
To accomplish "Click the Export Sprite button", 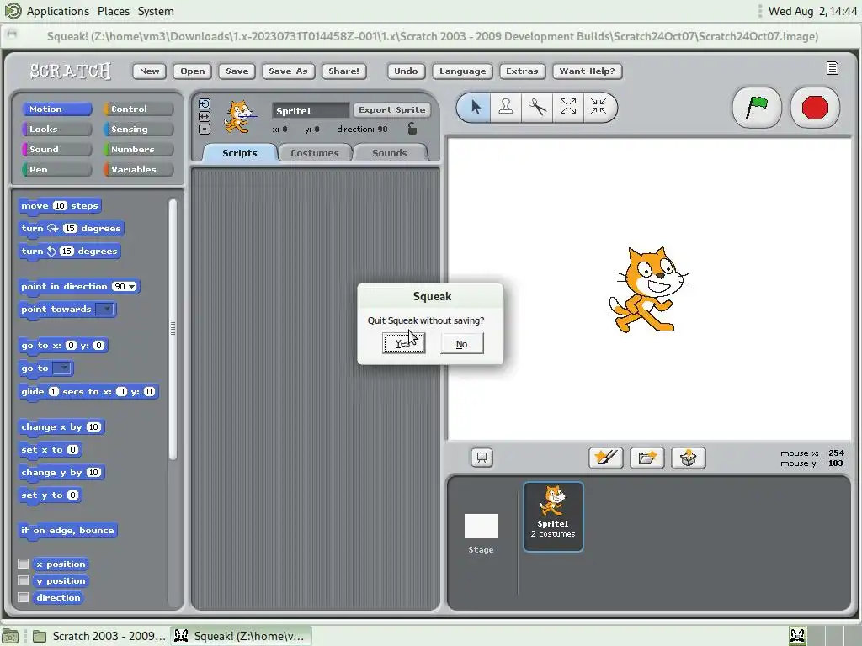I will tap(392, 110).
